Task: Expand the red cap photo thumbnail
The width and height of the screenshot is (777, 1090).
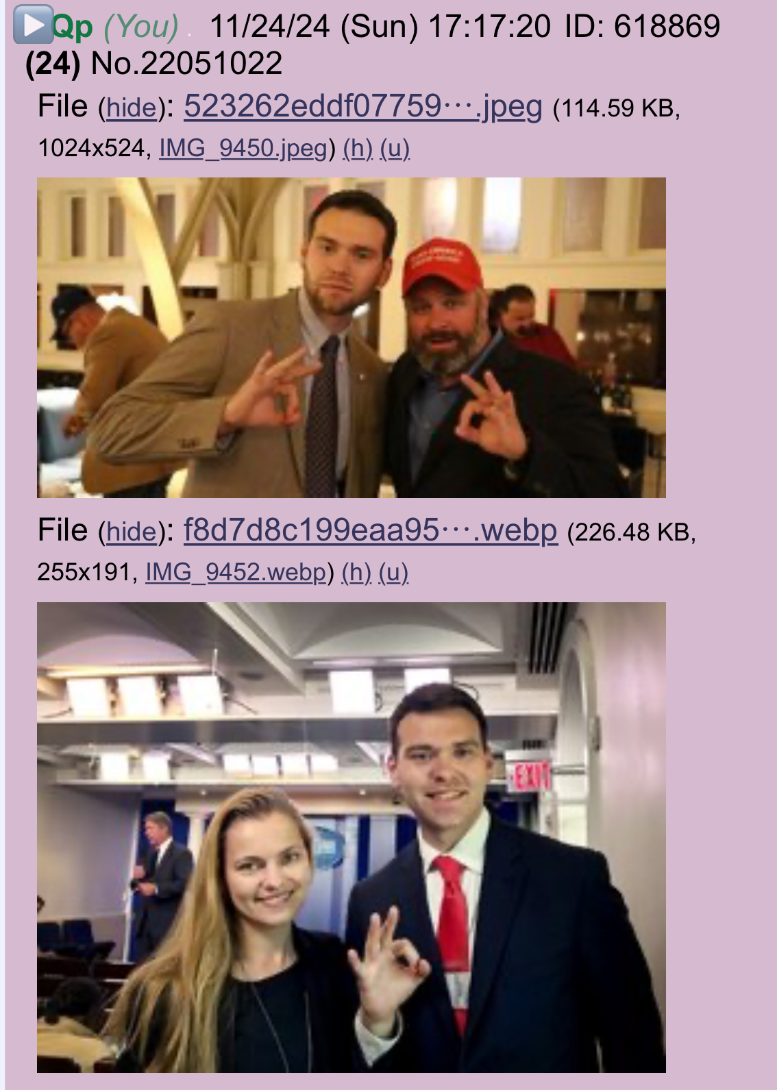Action: pyautogui.click(x=351, y=338)
